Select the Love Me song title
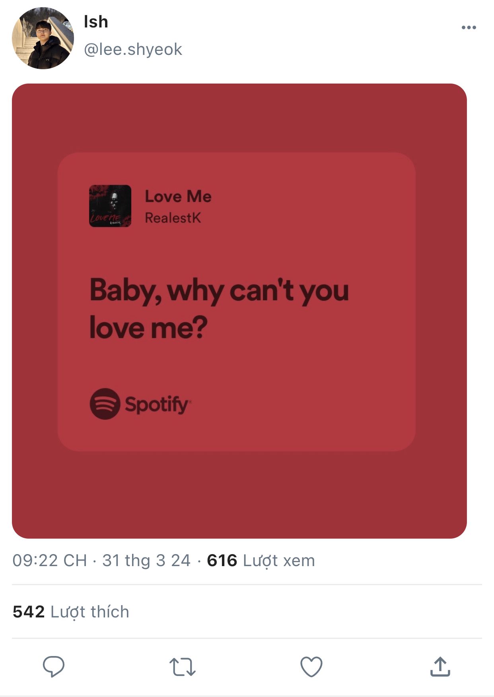This screenshot has height=697, width=494. click(178, 197)
